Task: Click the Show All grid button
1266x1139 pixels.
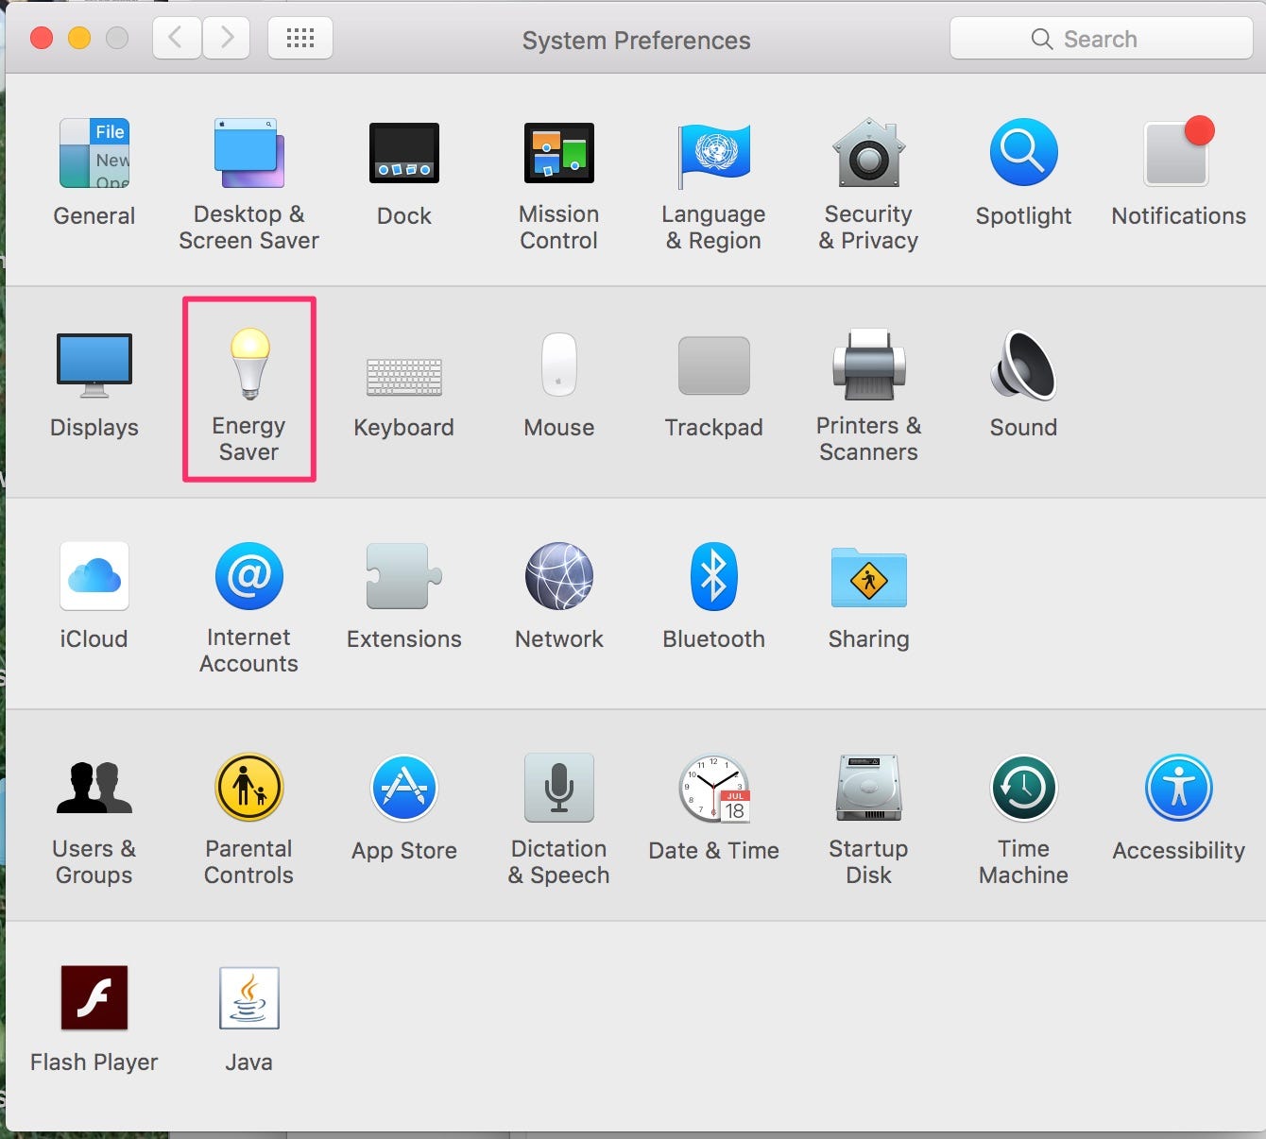Action: (300, 39)
